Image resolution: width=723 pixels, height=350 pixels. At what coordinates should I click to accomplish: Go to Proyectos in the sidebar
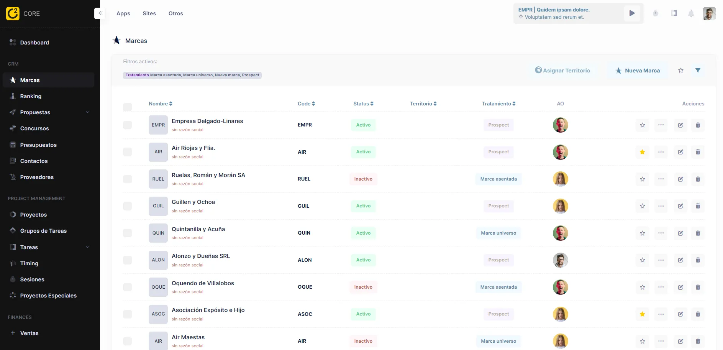33,215
